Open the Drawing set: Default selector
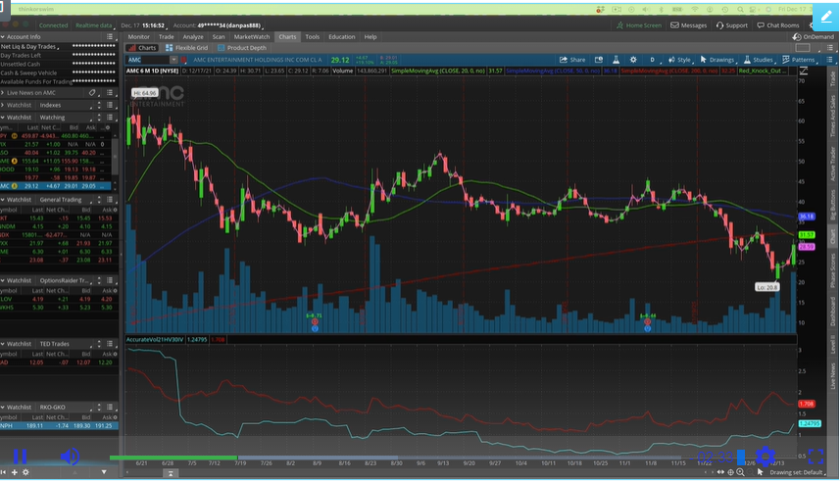This screenshot has height=482, width=840. point(796,472)
